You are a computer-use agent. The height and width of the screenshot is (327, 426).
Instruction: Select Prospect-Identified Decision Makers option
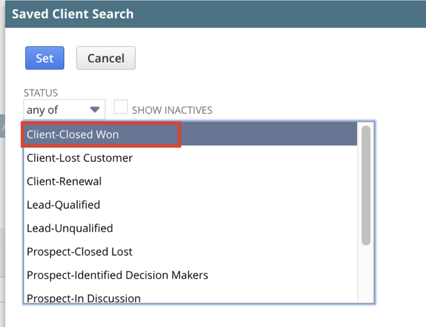tap(191, 275)
